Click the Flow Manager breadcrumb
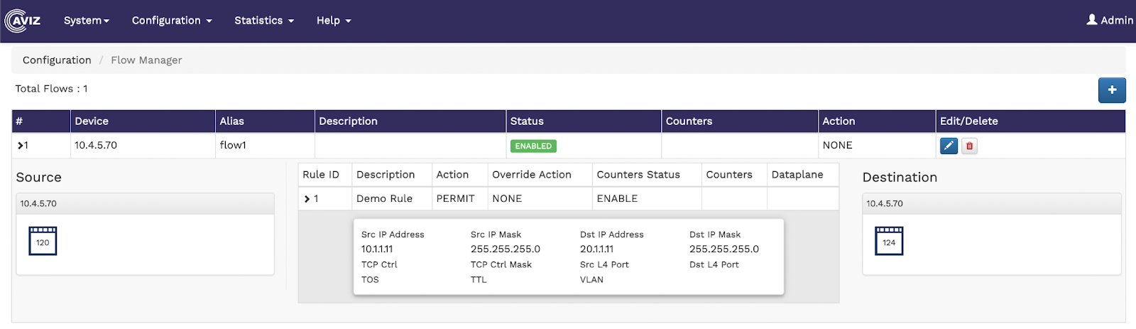1136x329 pixels. tap(146, 60)
